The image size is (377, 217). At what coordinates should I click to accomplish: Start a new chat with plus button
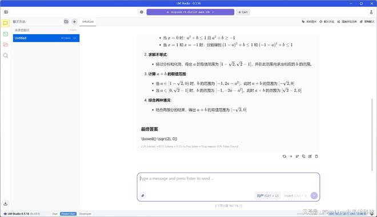click(x=74, y=22)
